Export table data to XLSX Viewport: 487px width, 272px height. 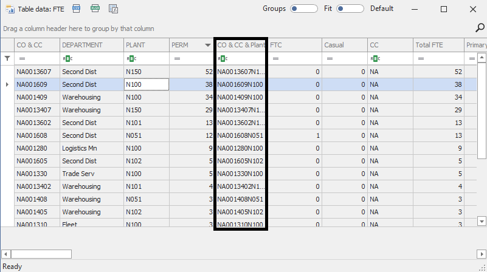(x=94, y=9)
